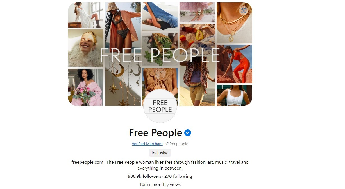Select the bubble bath woman photo
Image resolution: width=345 pixels, height=189 pixels.
tap(86, 48)
